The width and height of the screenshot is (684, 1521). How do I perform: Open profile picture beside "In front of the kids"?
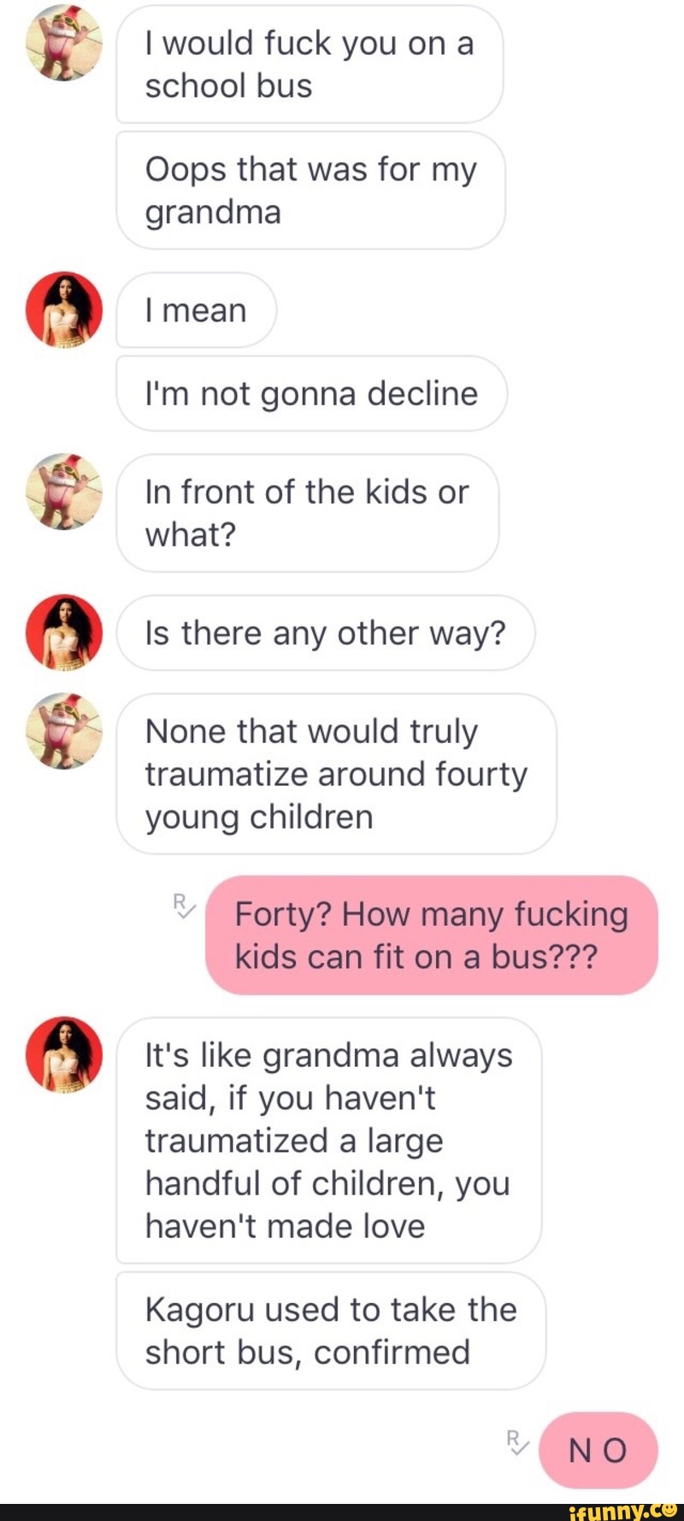pyautogui.click(x=64, y=492)
